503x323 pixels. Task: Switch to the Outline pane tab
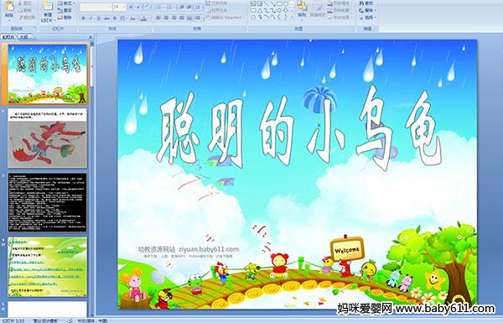[x=24, y=37]
